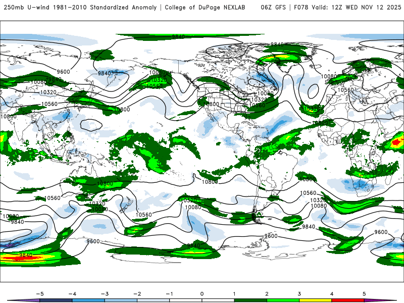The width and height of the screenshot is (404, 303).
Task: Click the '5' colorbar label
Action: coord(364,294)
